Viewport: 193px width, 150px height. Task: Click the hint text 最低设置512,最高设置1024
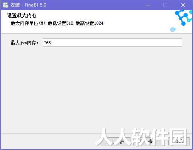pyautogui.click(x=76, y=23)
